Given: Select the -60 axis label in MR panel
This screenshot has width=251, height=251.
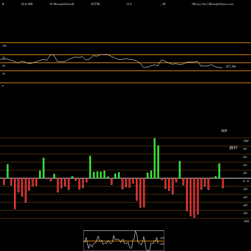Looking at the screenshot, I should 245,205.
